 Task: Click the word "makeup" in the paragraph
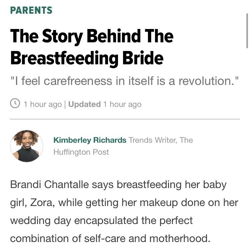click(x=170, y=203)
